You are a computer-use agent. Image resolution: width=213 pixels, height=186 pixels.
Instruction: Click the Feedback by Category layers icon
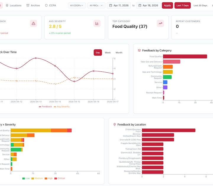coord(139,50)
